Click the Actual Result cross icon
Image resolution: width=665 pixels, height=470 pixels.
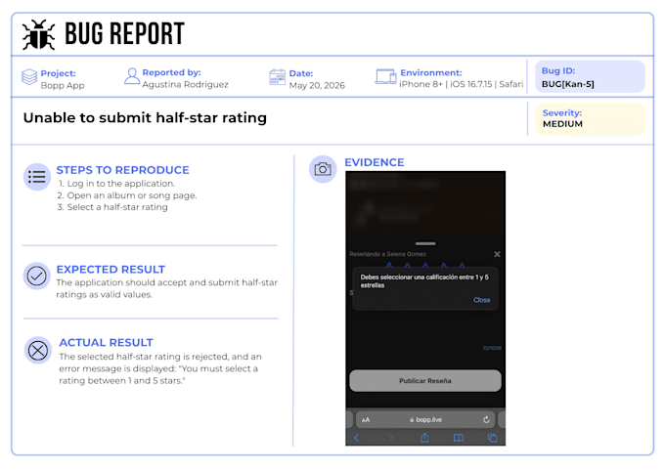(x=38, y=351)
